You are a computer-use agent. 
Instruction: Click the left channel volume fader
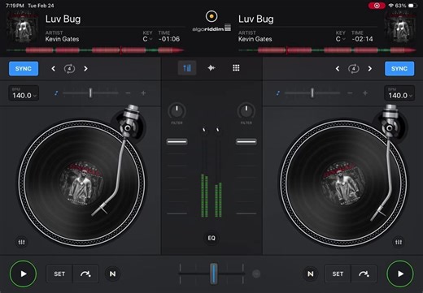[177, 141]
